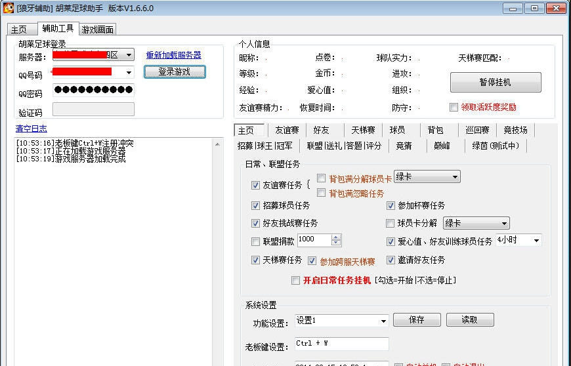
Task: Select the 背包 tab
Action: [435, 130]
